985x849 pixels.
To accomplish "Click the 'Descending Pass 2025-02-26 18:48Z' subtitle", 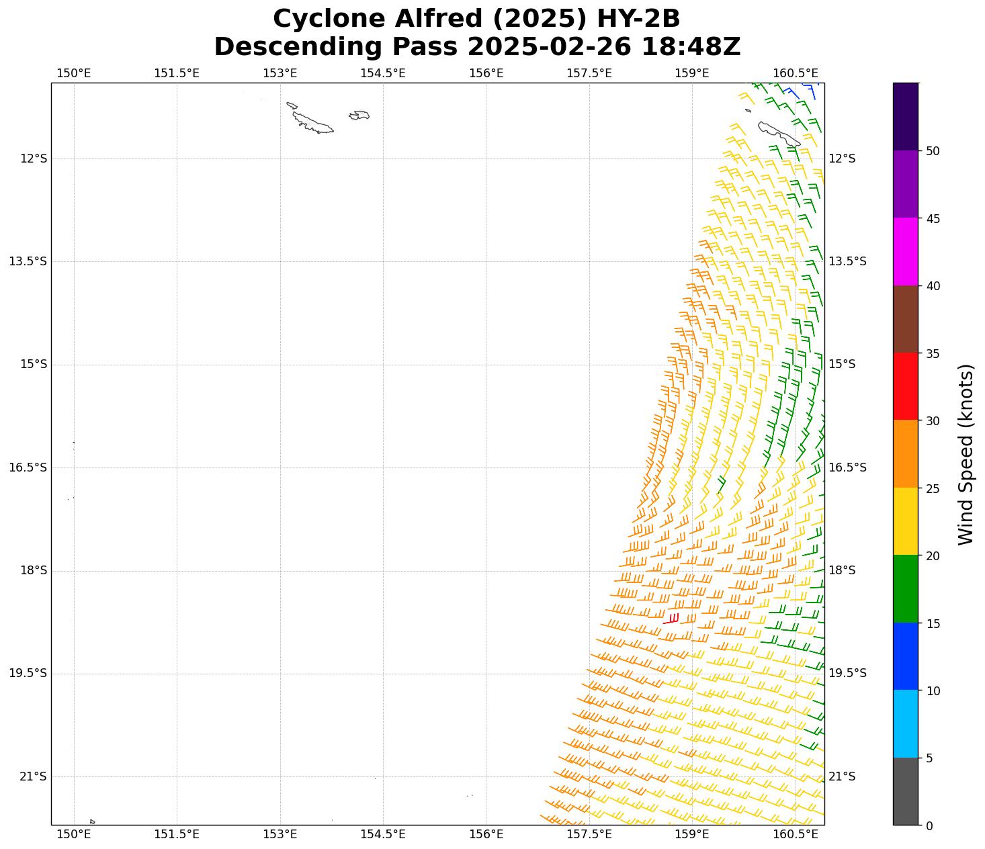I will pyautogui.click(x=476, y=47).
